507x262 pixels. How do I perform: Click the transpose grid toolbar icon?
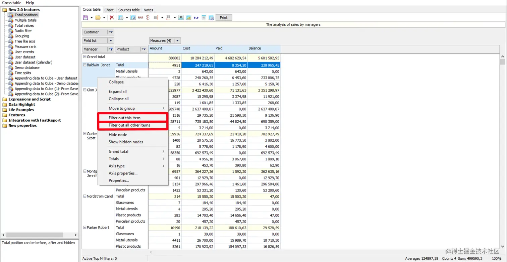pyautogui.click(x=133, y=18)
